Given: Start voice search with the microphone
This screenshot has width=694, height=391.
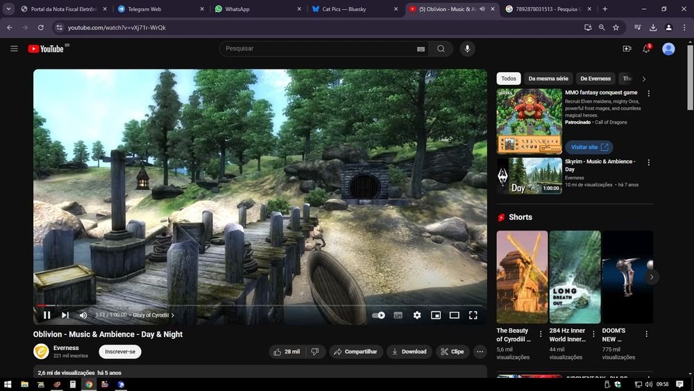Looking at the screenshot, I should click(467, 49).
